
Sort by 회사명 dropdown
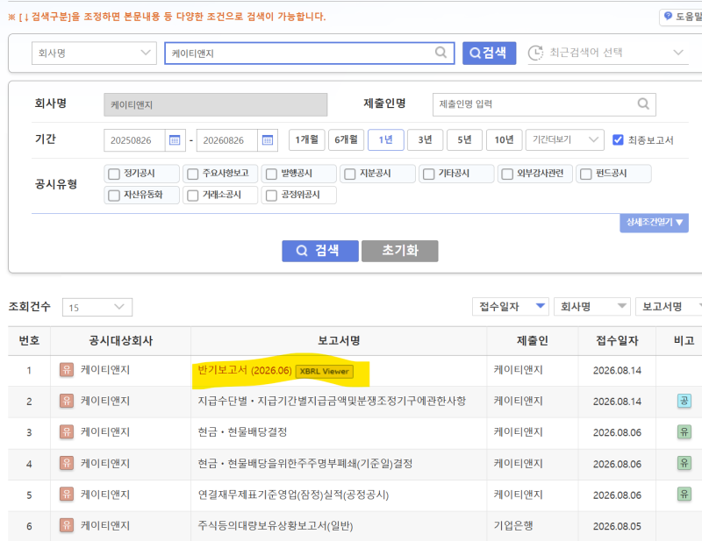pyautogui.click(x=591, y=307)
